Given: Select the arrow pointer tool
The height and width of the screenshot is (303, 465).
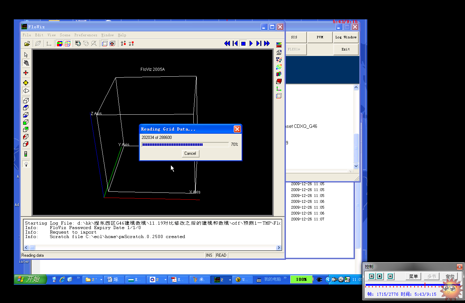Looking at the screenshot, I should [x=26, y=55].
